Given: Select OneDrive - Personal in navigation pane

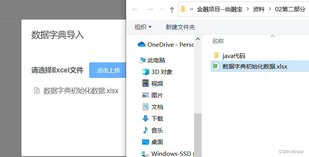Looking at the screenshot, I should click(170, 45).
